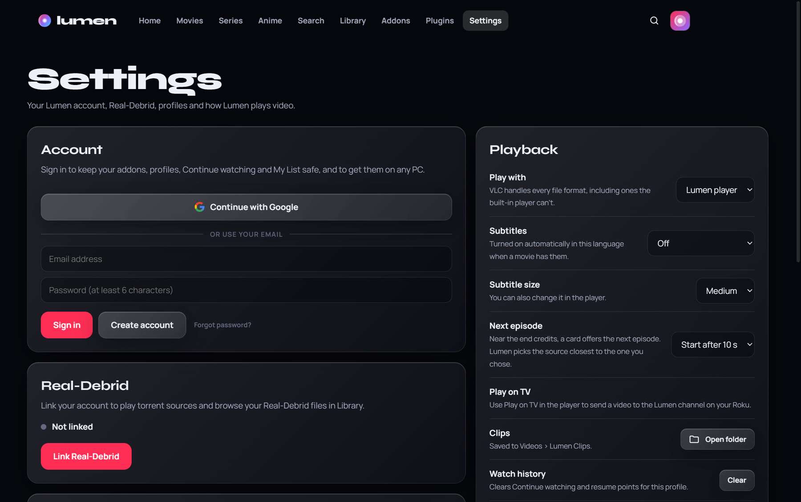The width and height of the screenshot is (801, 502).
Task: Open the Subtitle size dropdown
Action: pyautogui.click(x=725, y=291)
